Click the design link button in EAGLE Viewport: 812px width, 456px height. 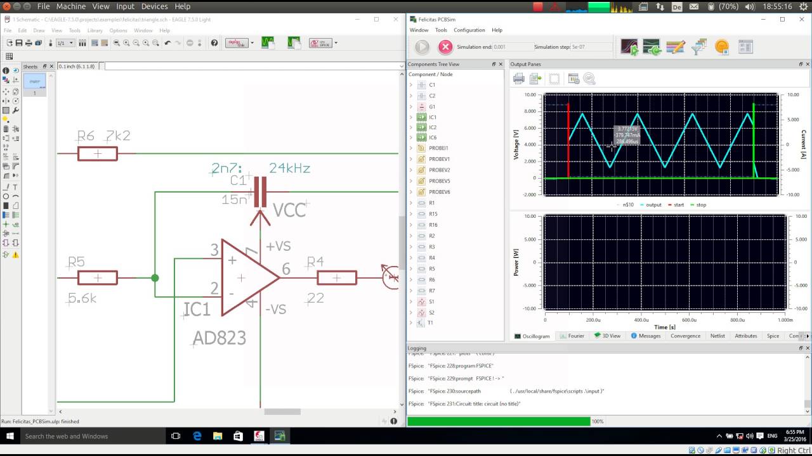[236, 43]
